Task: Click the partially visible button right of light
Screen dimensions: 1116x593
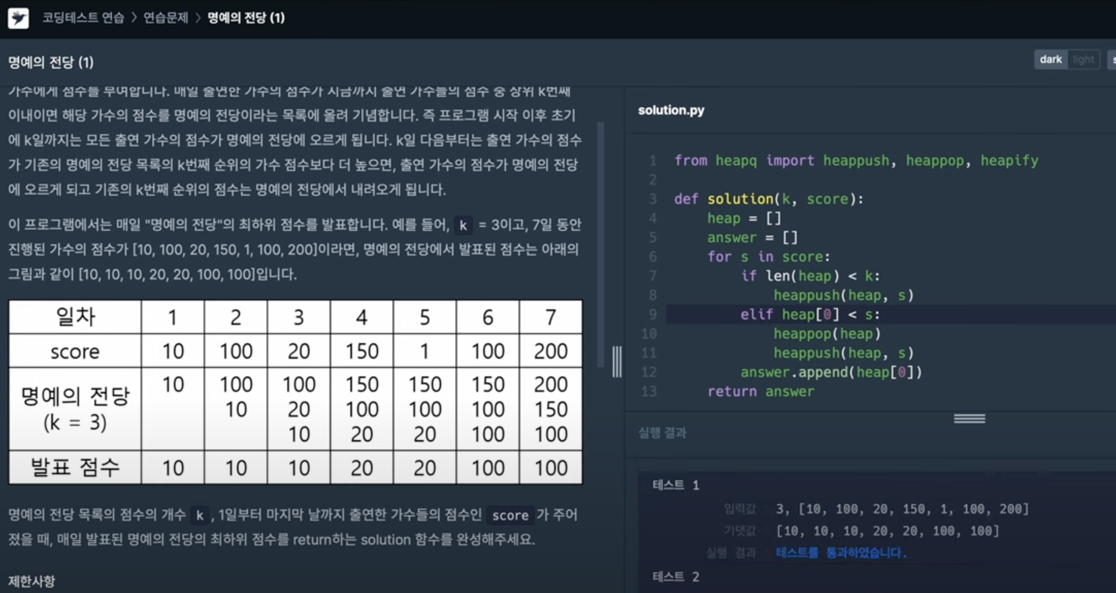Action: click(x=1113, y=60)
